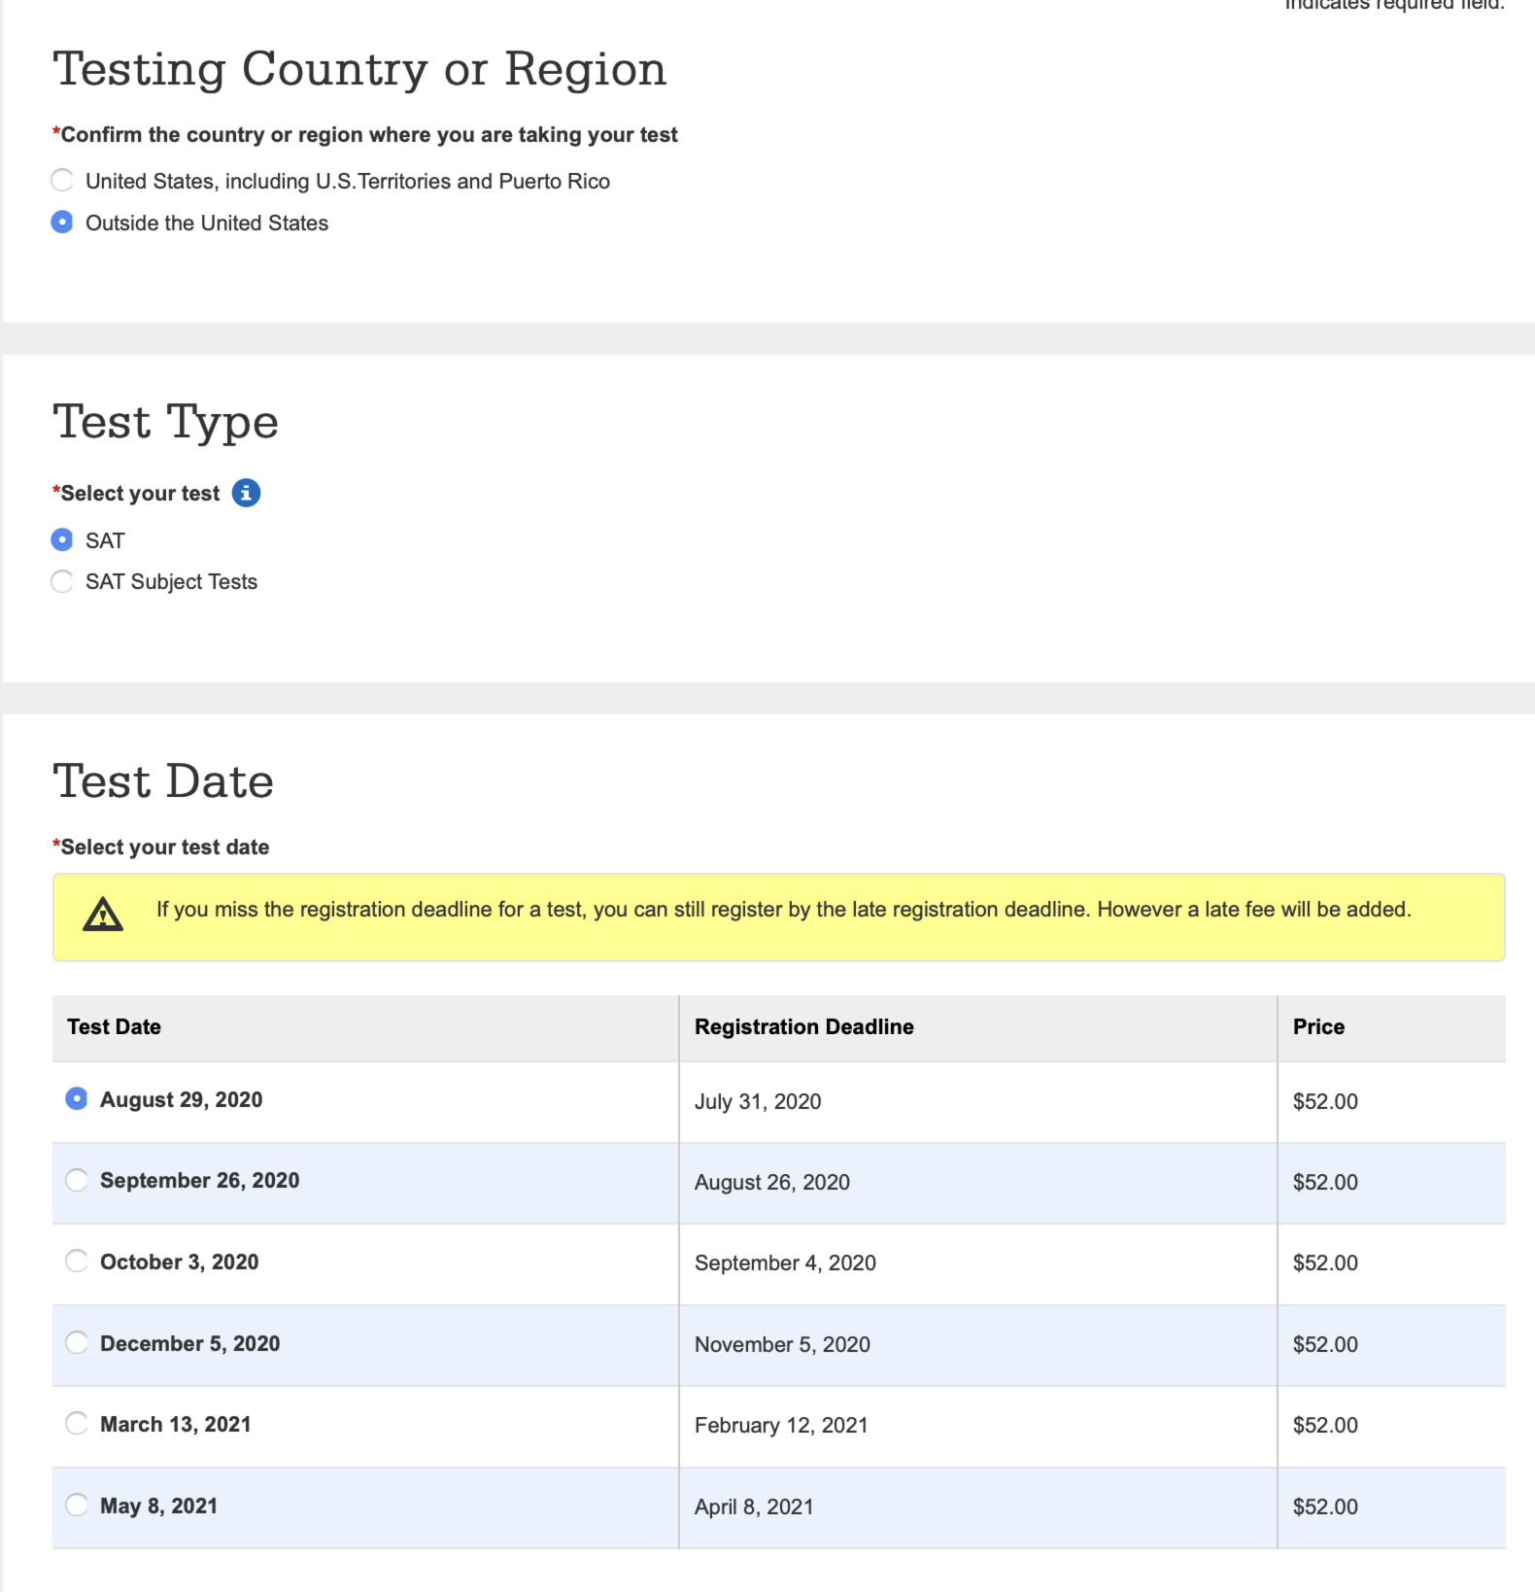
Task: Choose SAT Subject Tests radio option
Action: tap(62, 581)
